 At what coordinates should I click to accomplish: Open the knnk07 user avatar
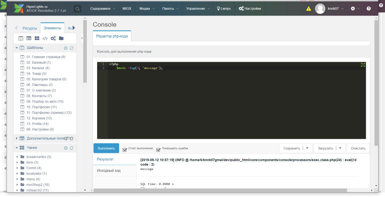pos(320,9)
